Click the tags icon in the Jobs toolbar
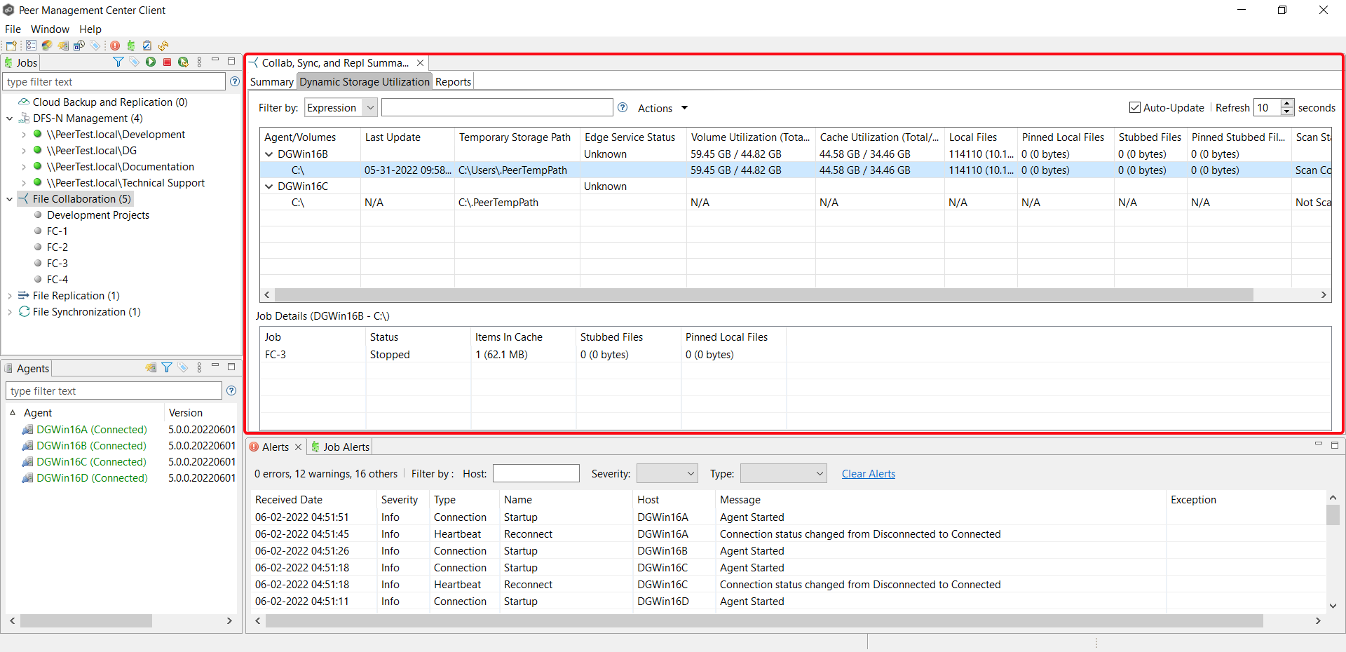 tap(135, 62)
